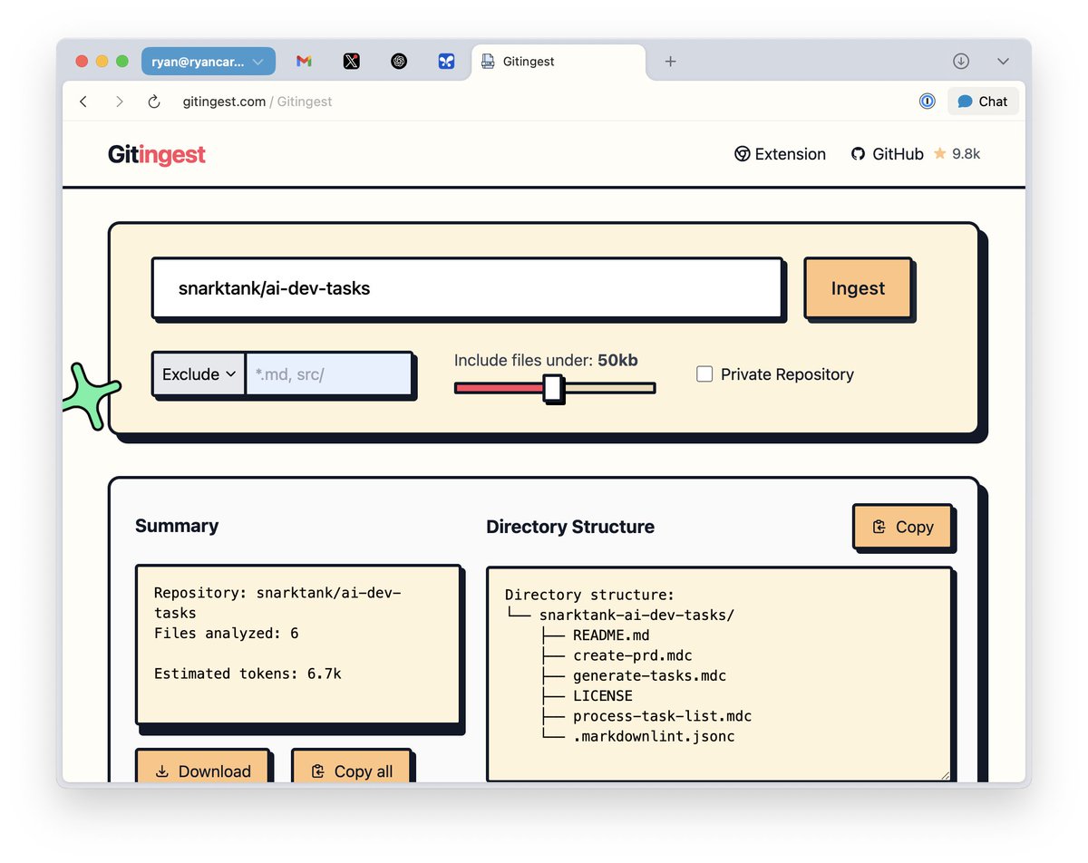Select the Gitingest browser tab

[x=559, y=62]
